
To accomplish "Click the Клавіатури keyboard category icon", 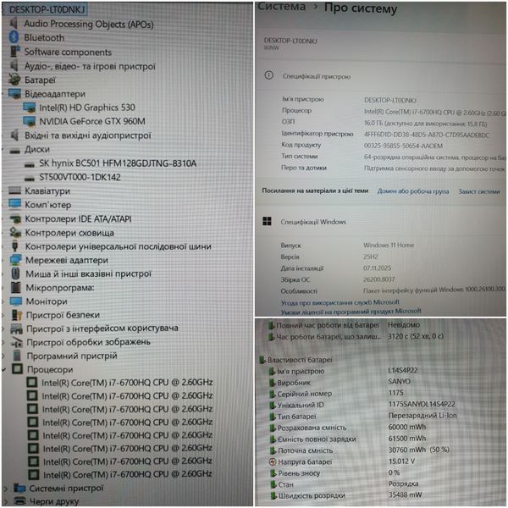I will point(15,190).
